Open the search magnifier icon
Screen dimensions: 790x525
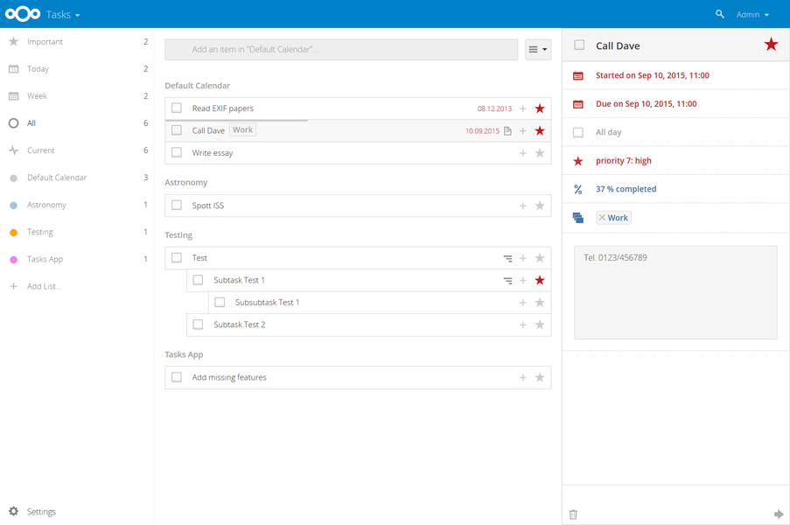[719, 14]
